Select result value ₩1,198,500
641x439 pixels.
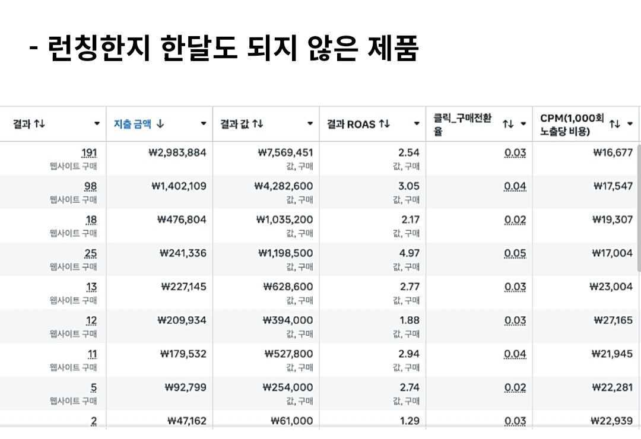click(x=285, y=253)
